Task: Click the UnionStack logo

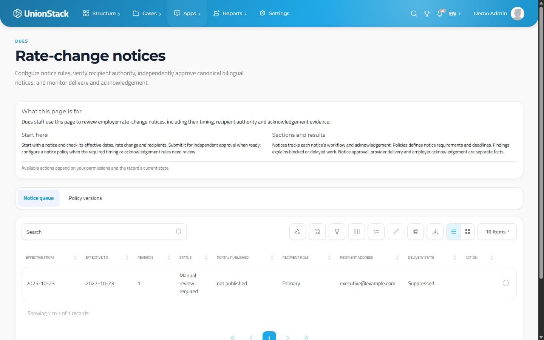Action: (x=41, y=13)
